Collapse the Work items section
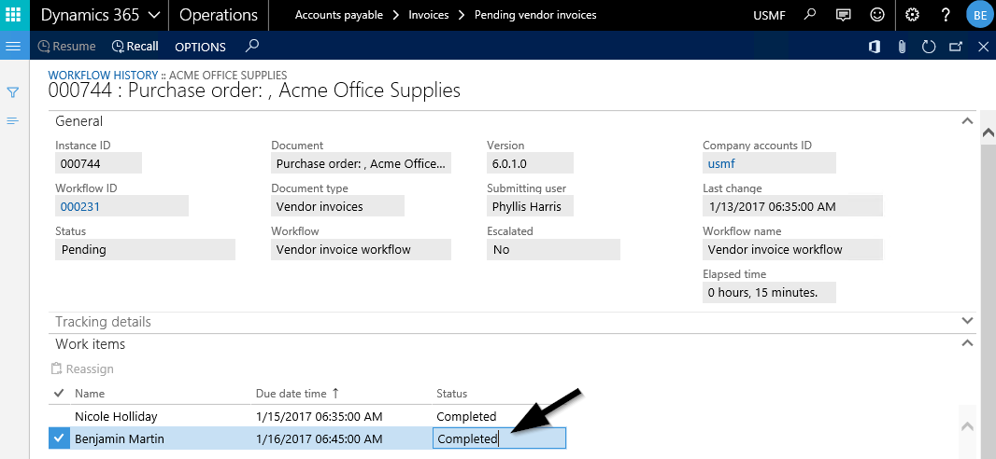This screenshot has width=996, height=459. tap(966, 343)
